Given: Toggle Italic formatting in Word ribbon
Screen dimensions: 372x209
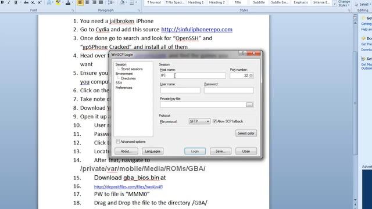Looking at the screenshot, I should click(9, 2).
